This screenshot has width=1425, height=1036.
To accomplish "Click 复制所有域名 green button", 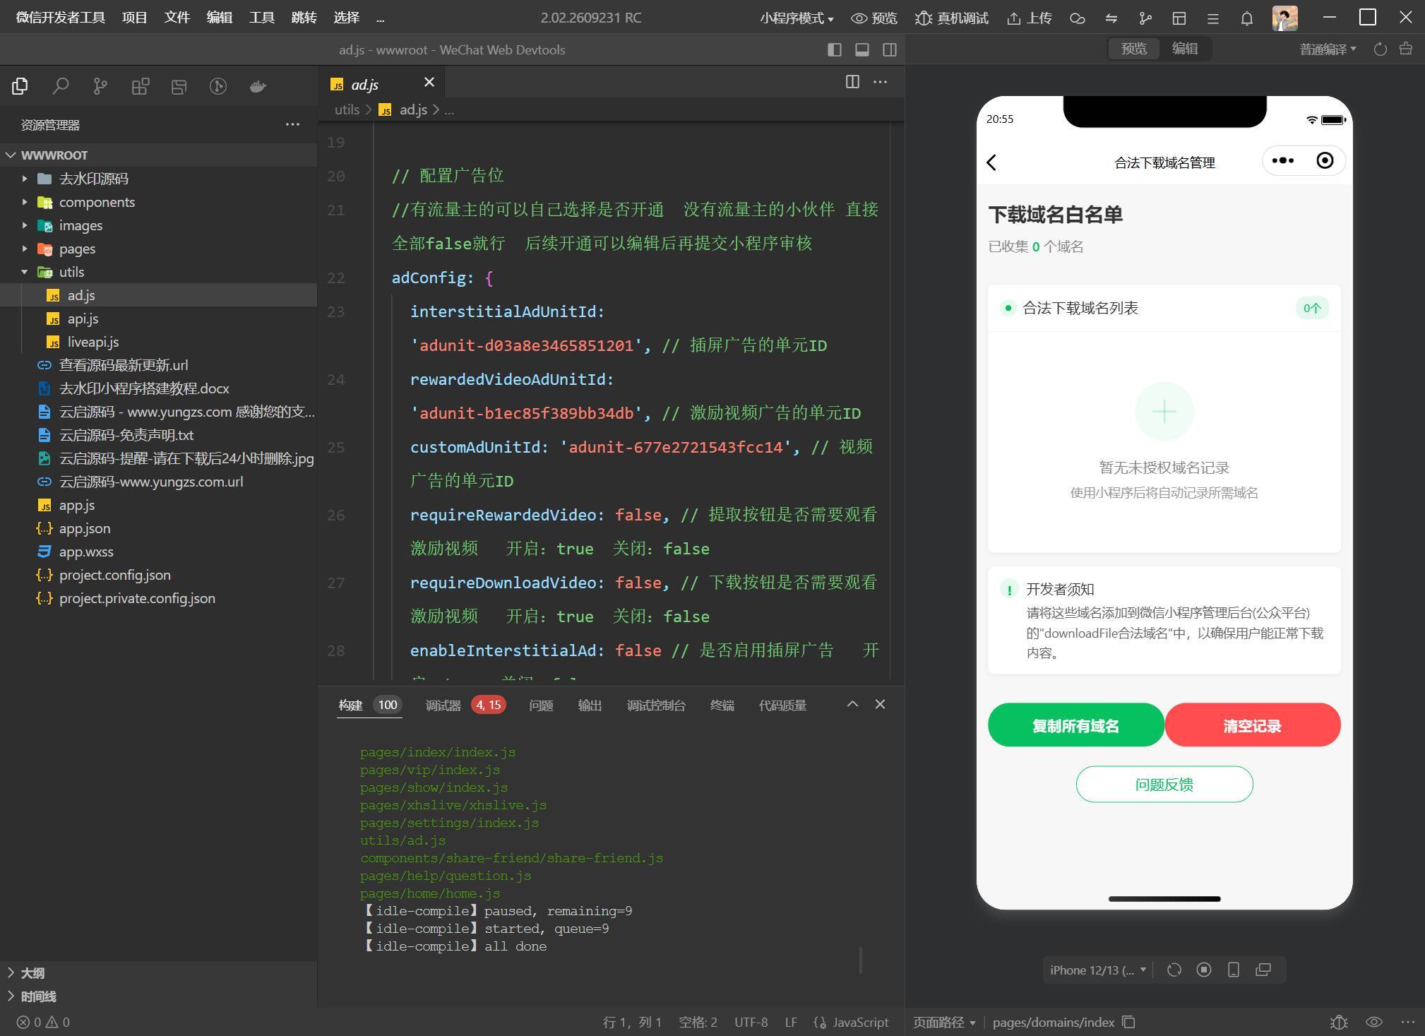I will coord(1075,725).
